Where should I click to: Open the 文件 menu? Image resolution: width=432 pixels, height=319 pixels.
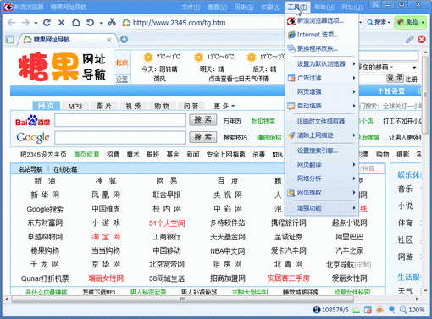point(191,7)
